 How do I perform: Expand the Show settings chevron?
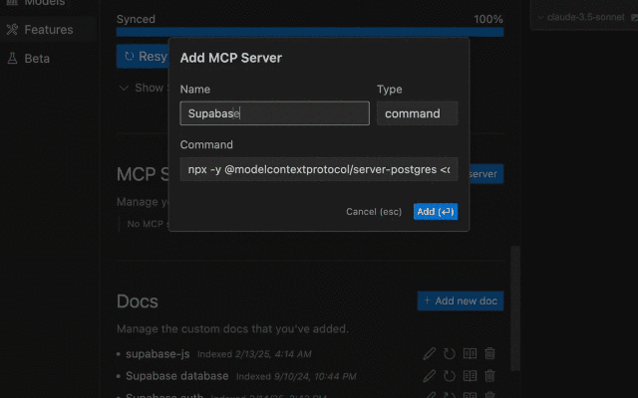[124, 88]
